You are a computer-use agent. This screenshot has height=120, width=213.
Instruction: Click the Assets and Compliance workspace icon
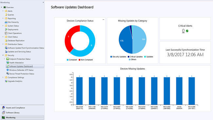3,108
